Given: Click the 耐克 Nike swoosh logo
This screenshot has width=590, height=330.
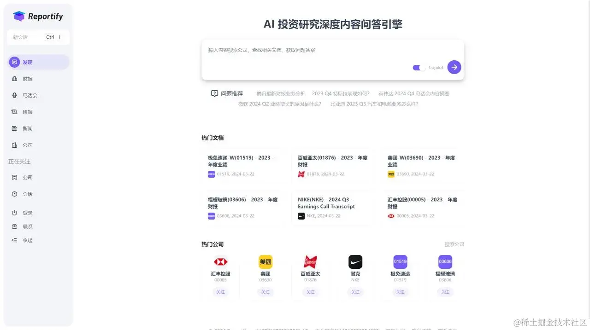Looking at the screenshot, I should pos(355,262).
